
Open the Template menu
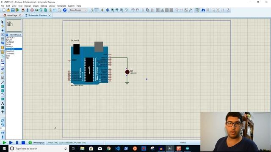61,6
